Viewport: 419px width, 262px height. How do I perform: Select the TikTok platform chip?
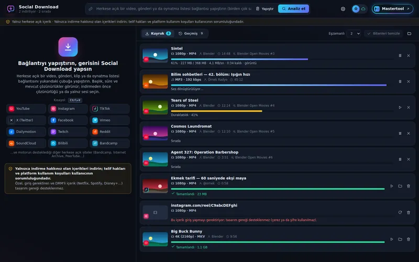[x=110, y=109]
